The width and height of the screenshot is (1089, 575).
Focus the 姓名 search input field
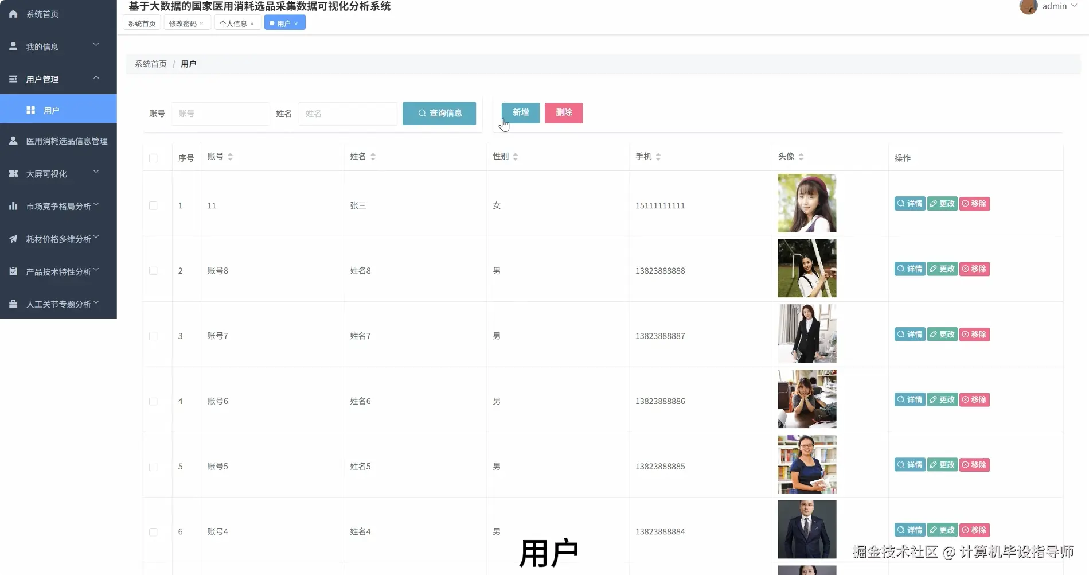click(x=348, y=114)
